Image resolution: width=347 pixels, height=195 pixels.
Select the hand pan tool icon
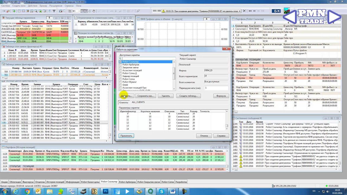coord(94,11)
